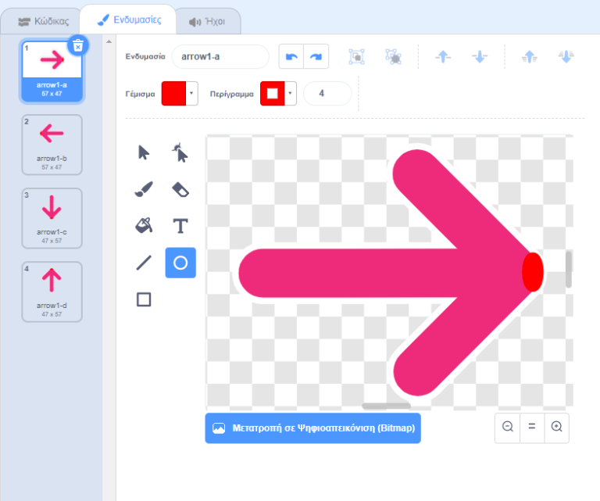
Task: Open the Ήχοι tab
Action: tap(207, 21)
